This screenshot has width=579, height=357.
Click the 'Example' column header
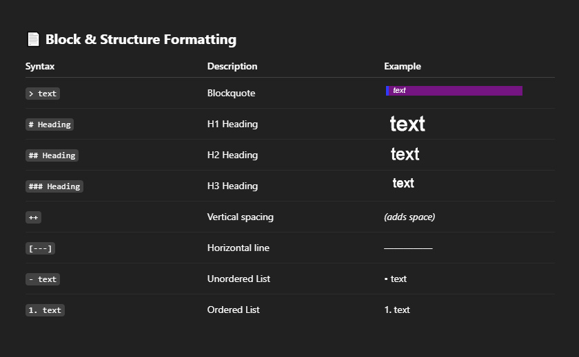pyautogui.click(x=403, y=67)
